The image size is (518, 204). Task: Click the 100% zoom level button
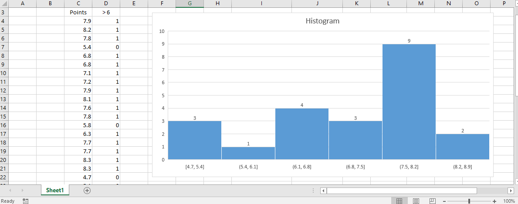509,201
